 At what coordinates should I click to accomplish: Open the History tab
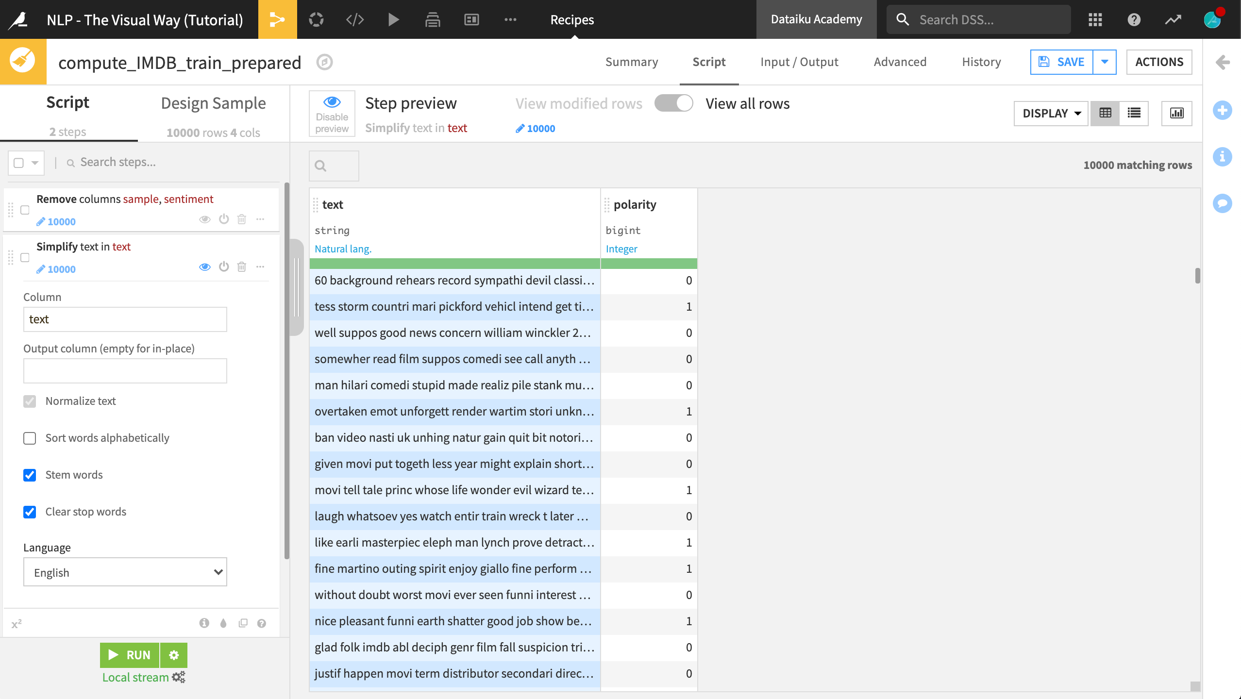point(981,62)
